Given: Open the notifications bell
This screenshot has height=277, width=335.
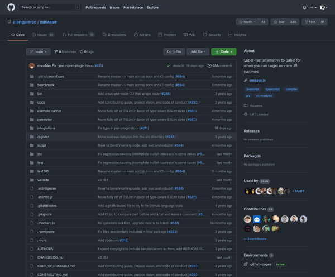Looking at the screenshot, I should coord(304,7).
